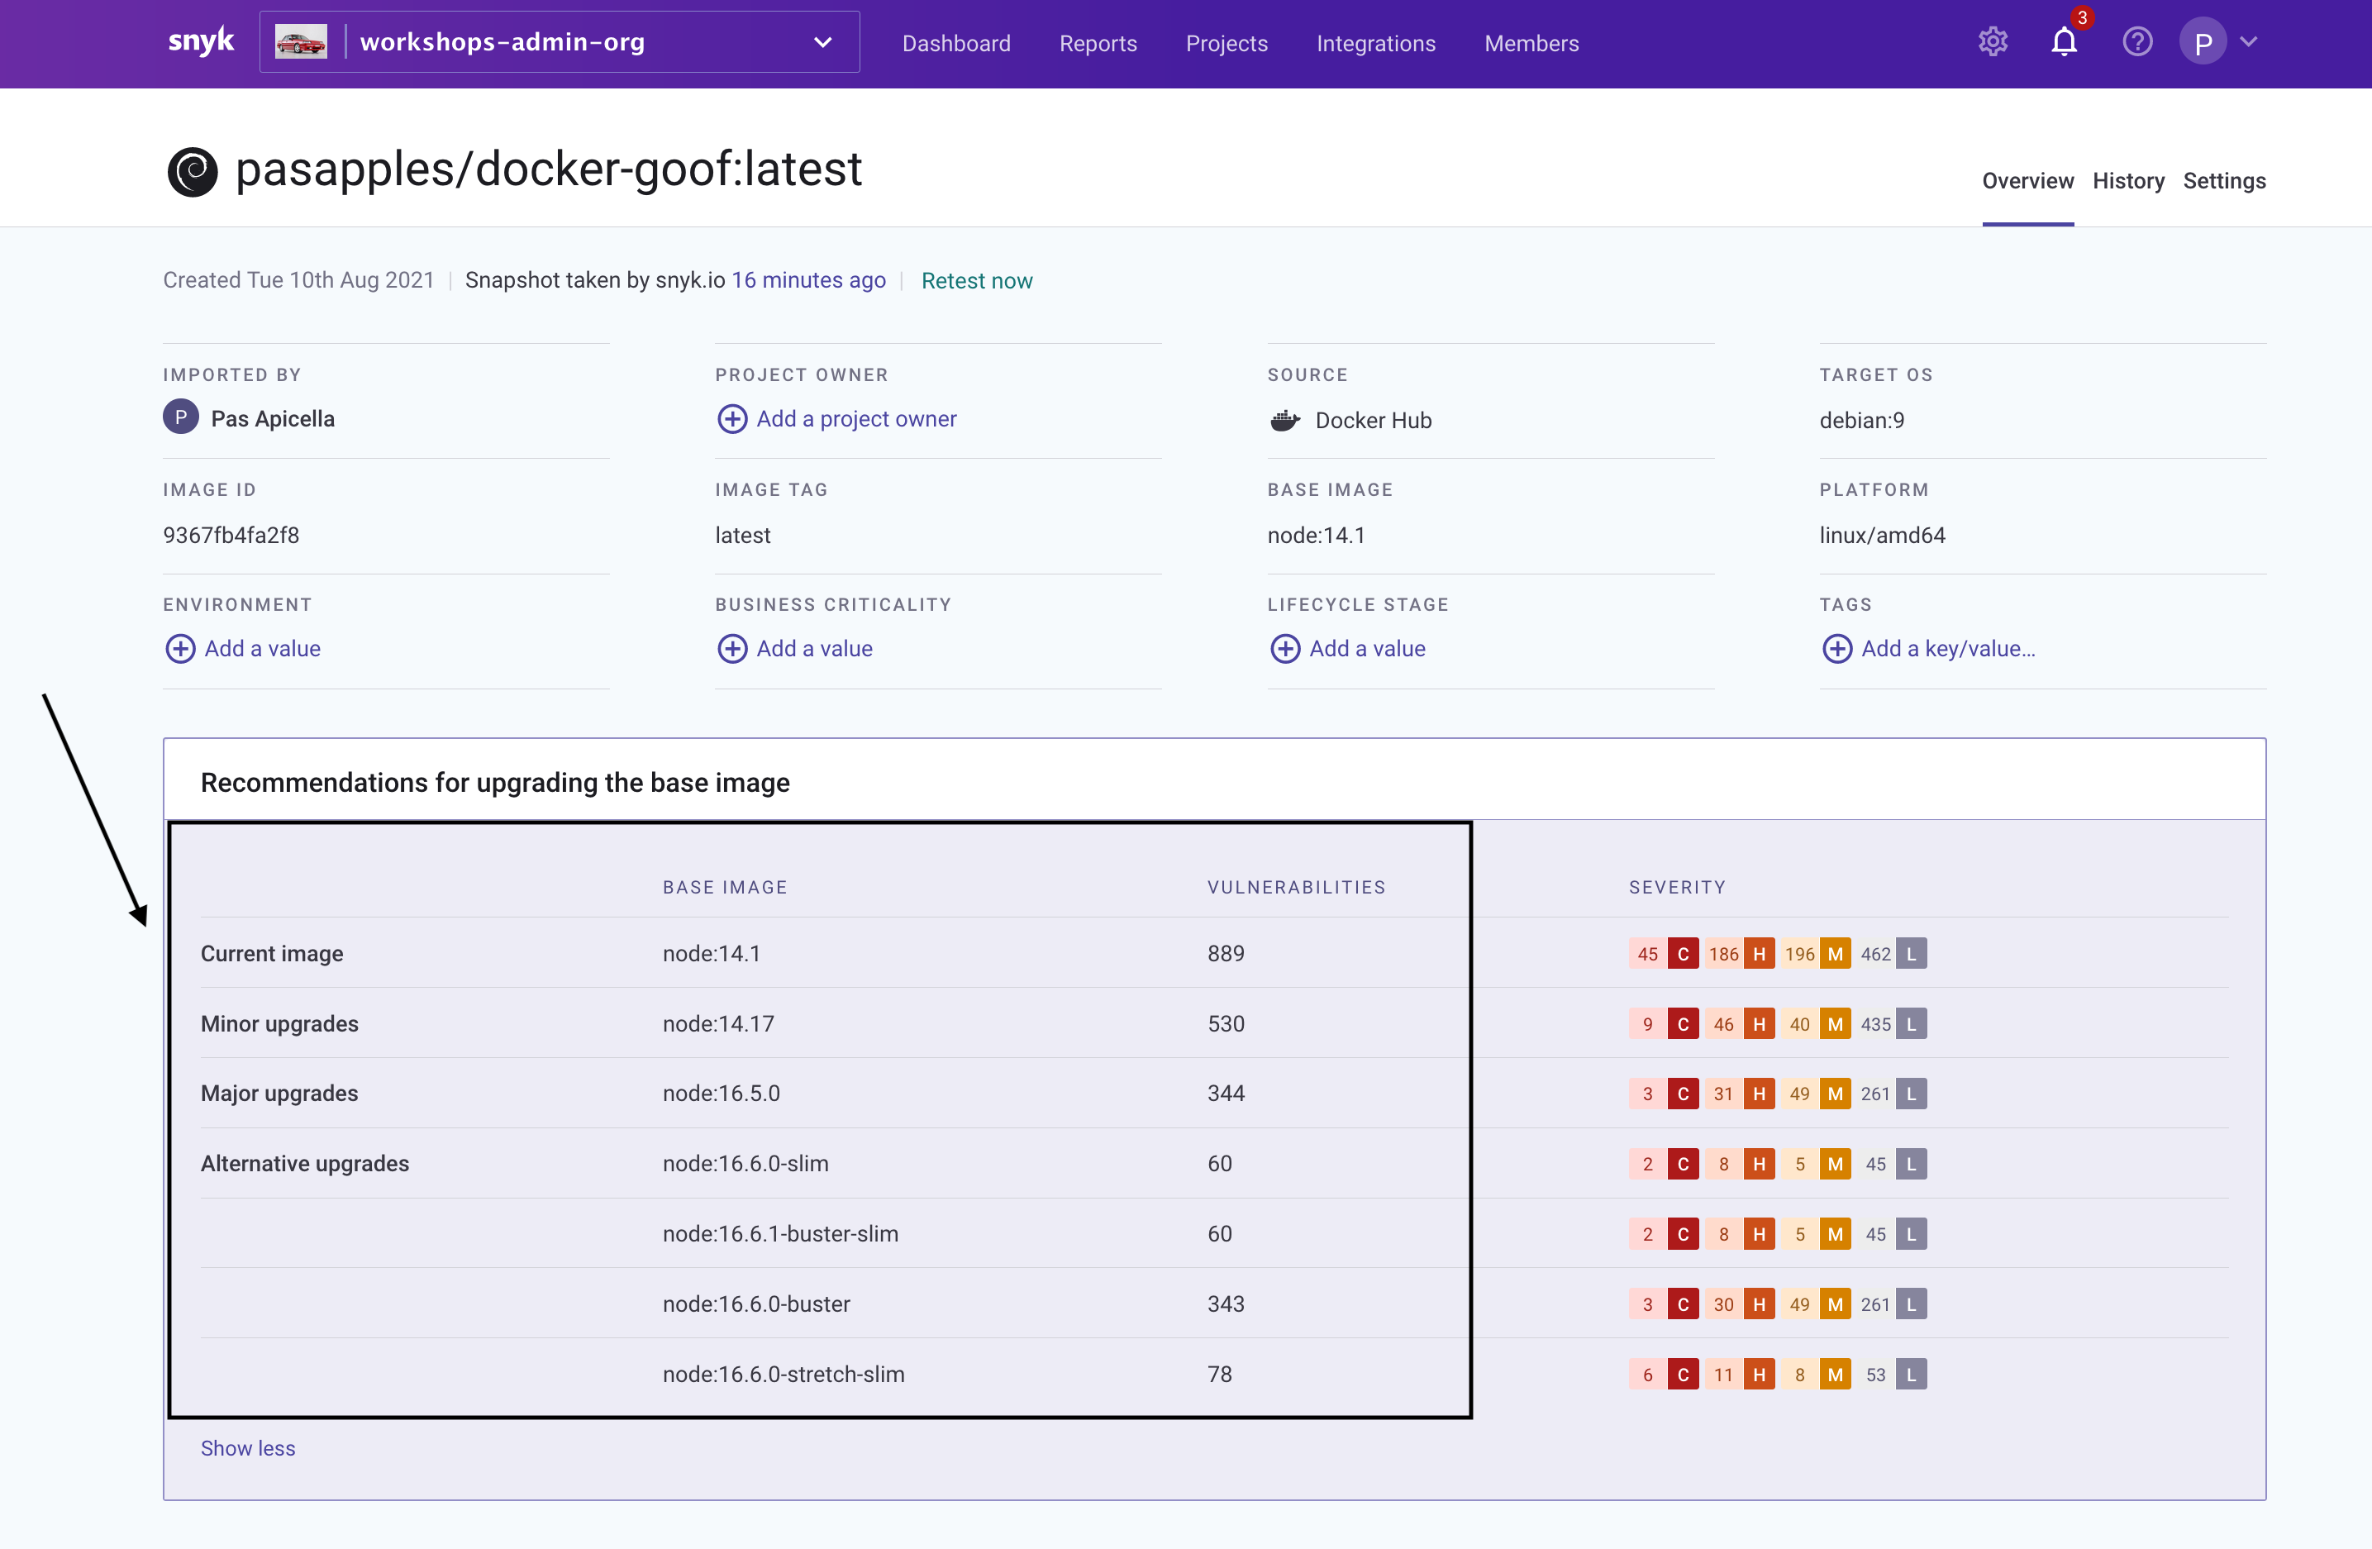
Task: Click Retest now
Action: point(977,280)
